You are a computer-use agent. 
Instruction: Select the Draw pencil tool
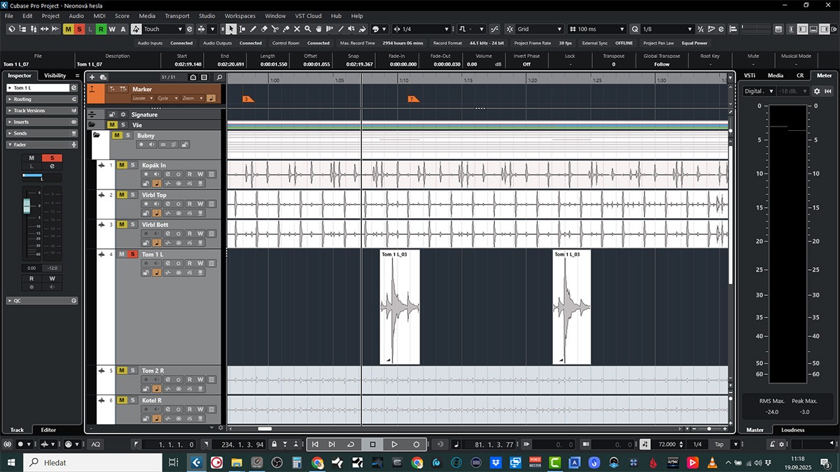(253, 29)
